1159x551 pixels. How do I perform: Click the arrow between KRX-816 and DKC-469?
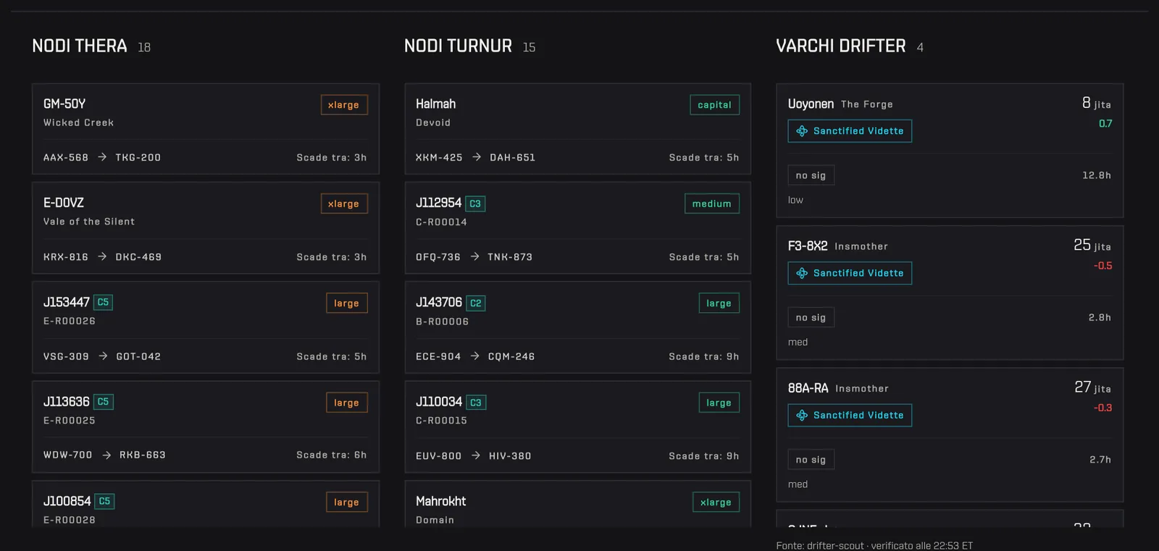click(x=102, y=256)
